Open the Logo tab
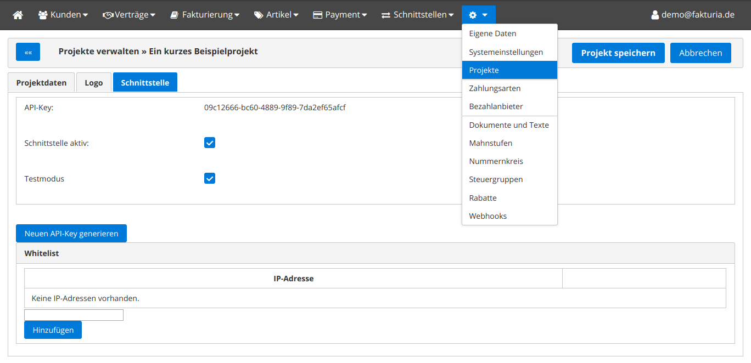The image size is (751, 363). [93, 83]
